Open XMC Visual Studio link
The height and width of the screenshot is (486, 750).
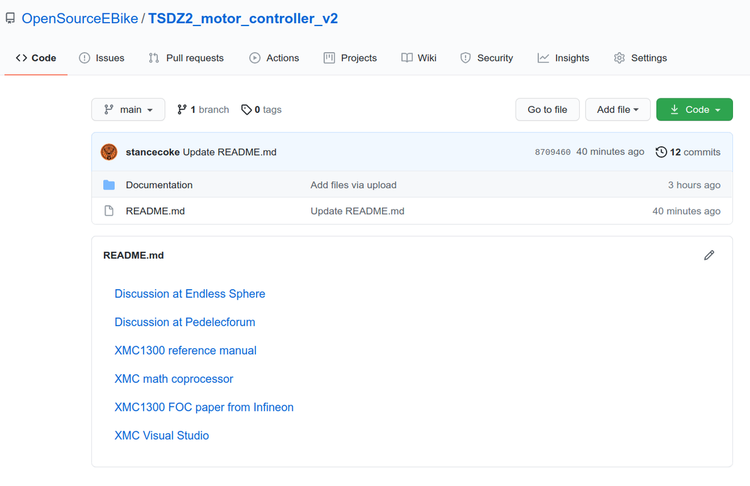(x=162, y=436)
